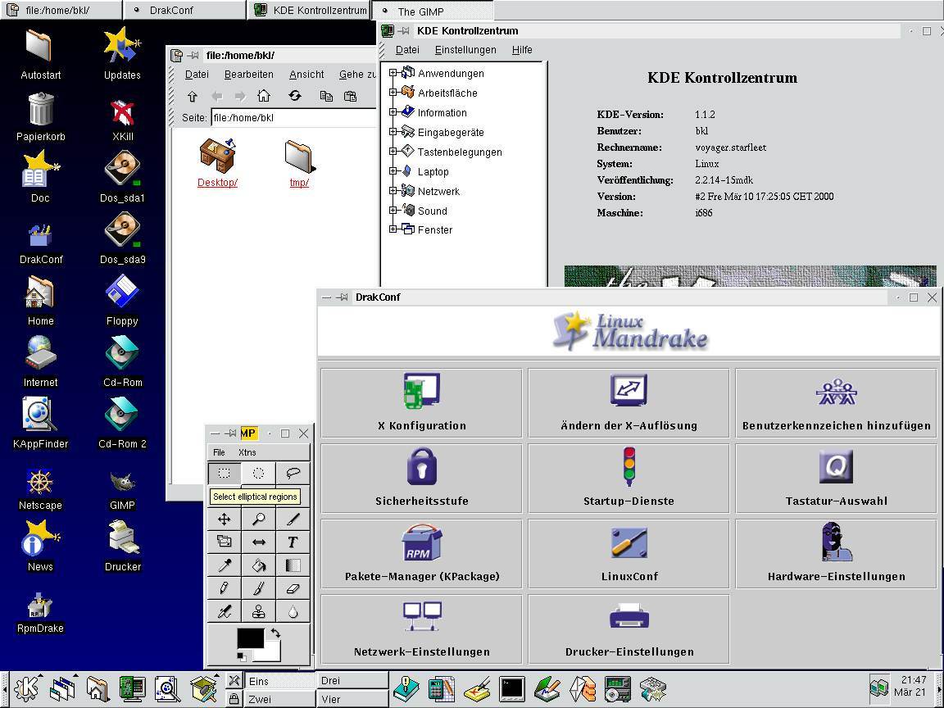Expand the Information tree node
This screenshot has width=944, height=708.
coord(393,112)
